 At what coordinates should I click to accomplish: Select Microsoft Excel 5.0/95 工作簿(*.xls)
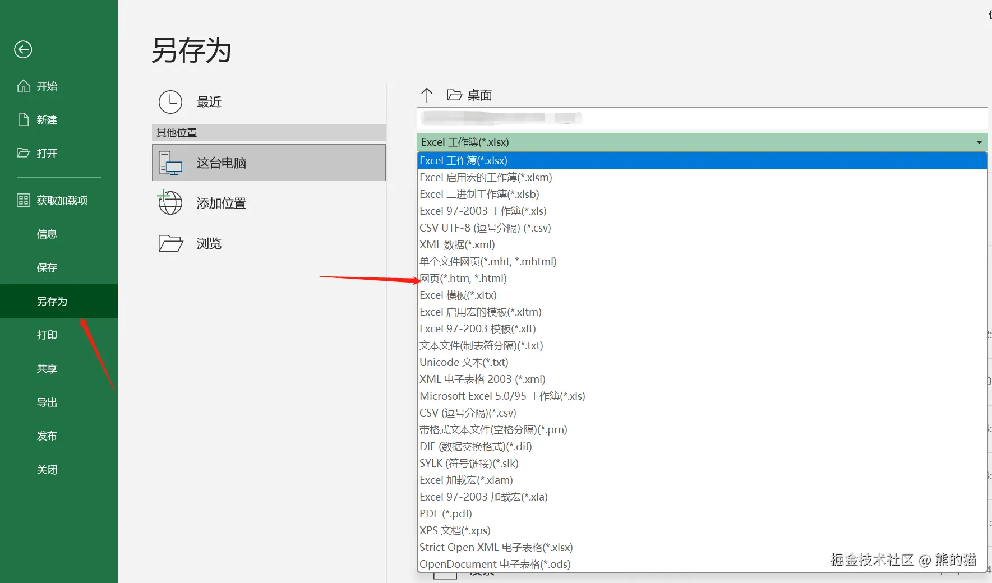pos(702,396)
